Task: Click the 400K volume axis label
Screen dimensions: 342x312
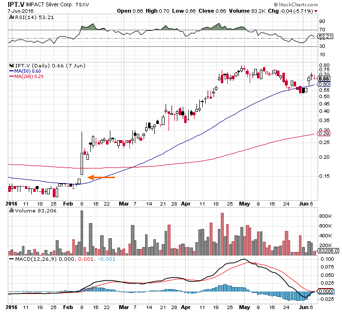Action: coord(325,236)
